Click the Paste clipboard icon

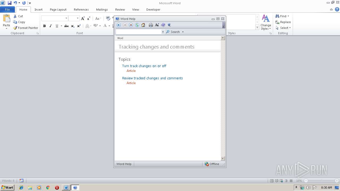[x=6, y=19]
